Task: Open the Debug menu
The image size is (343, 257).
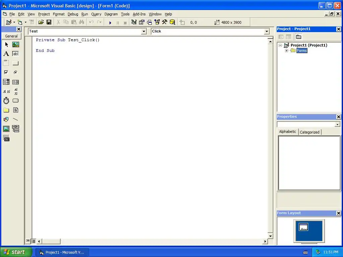Action: point(73,14)
